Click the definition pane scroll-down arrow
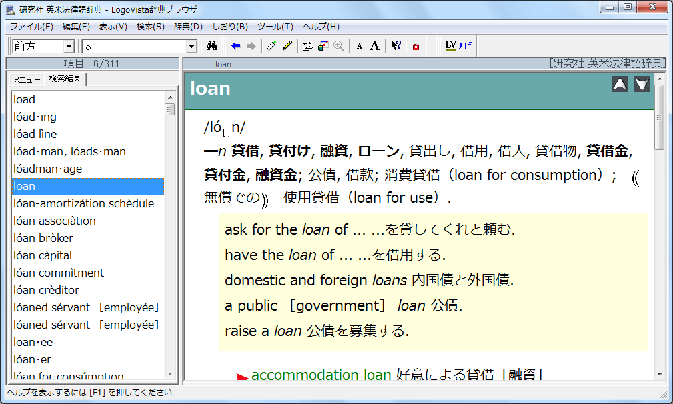 click(x=659, y=375)
